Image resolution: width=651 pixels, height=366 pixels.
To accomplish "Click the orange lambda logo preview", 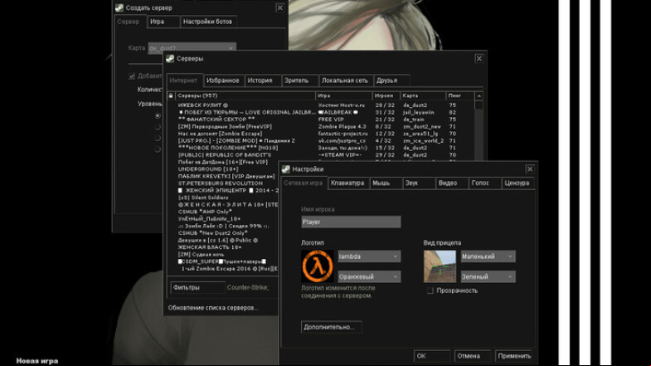I will click(317, 266).
